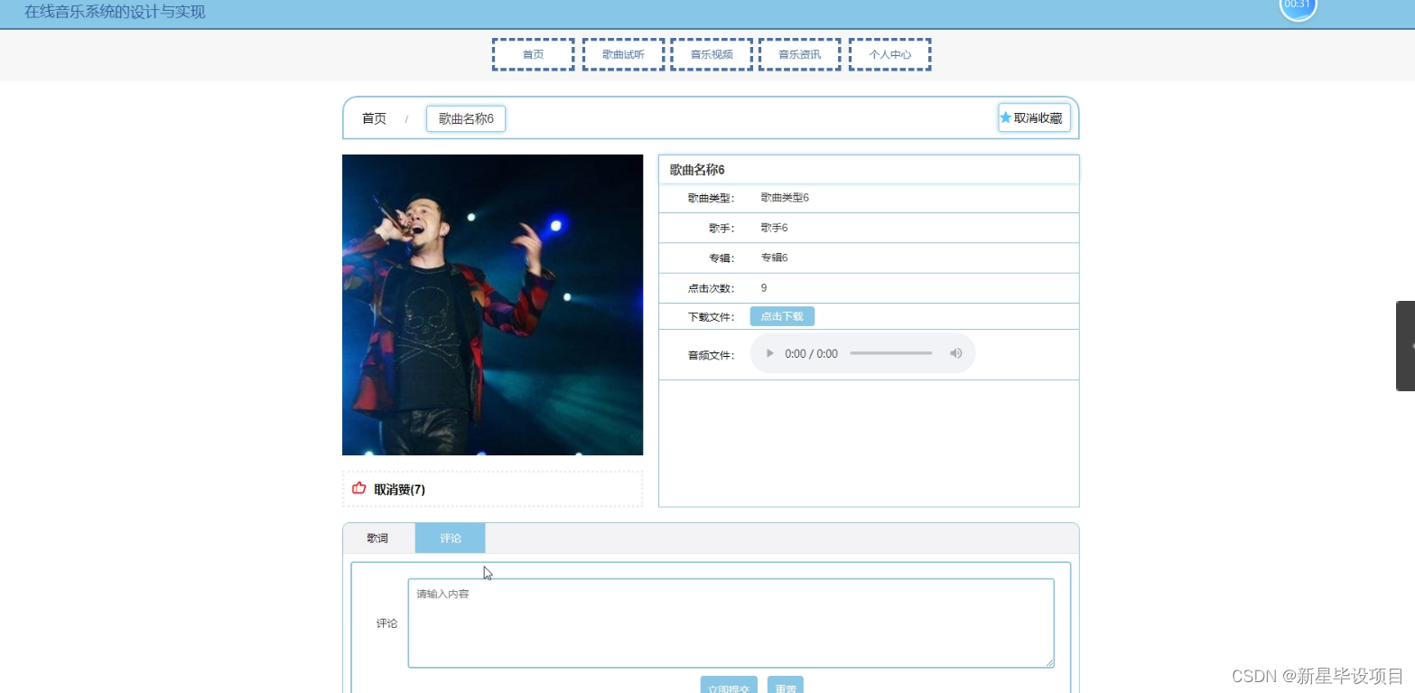The height and width of the screenshot is (693, 1415).
Task: Select the 首页 breadcrumb link
Action: click(373, 117)
